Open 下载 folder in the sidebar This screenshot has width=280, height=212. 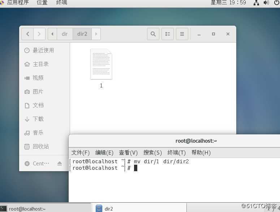[x=44, y=119]
